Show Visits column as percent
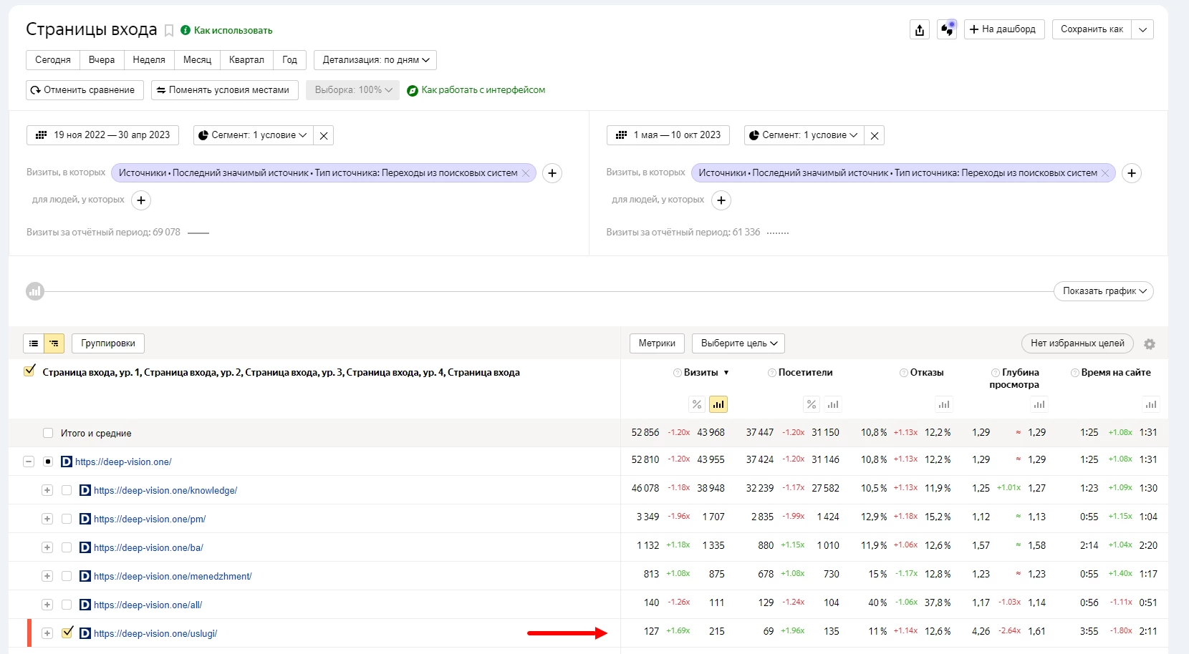The image size is (1189, 654). click(x=697, y=404)
